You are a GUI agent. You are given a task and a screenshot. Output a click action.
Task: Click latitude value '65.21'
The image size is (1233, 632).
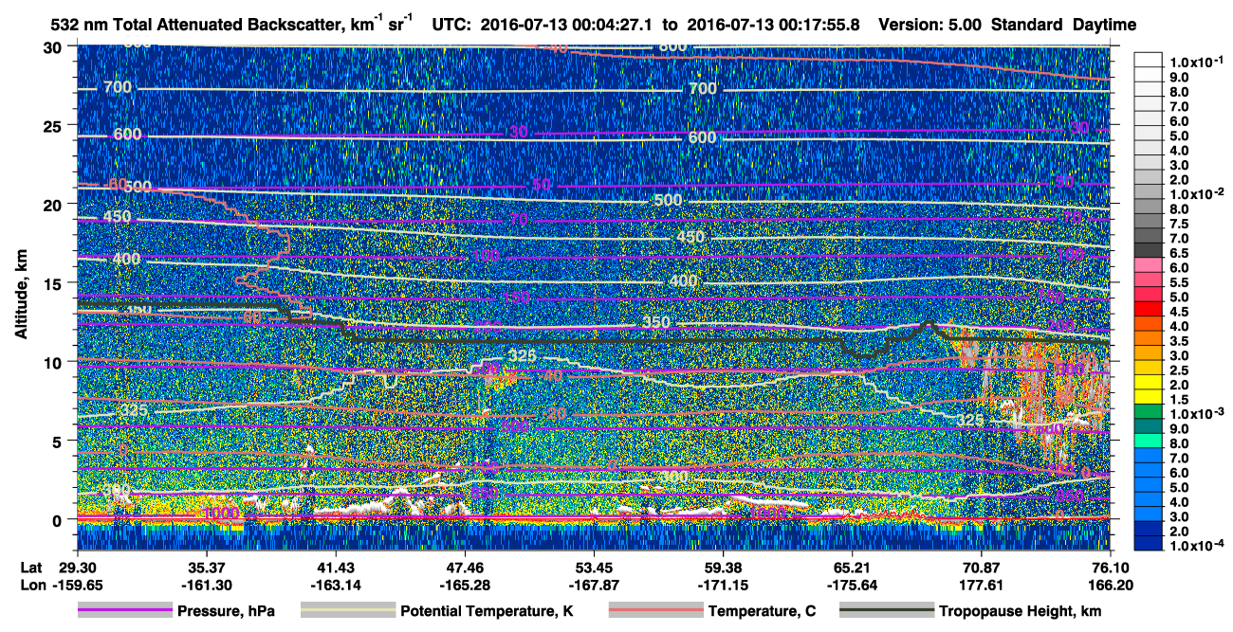click(x=852, y=567)
